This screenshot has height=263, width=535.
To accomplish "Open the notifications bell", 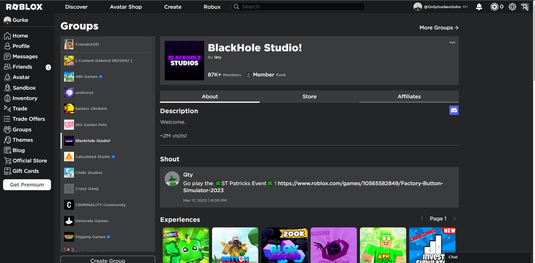I will pyautogui.click(x=479, y=7).
